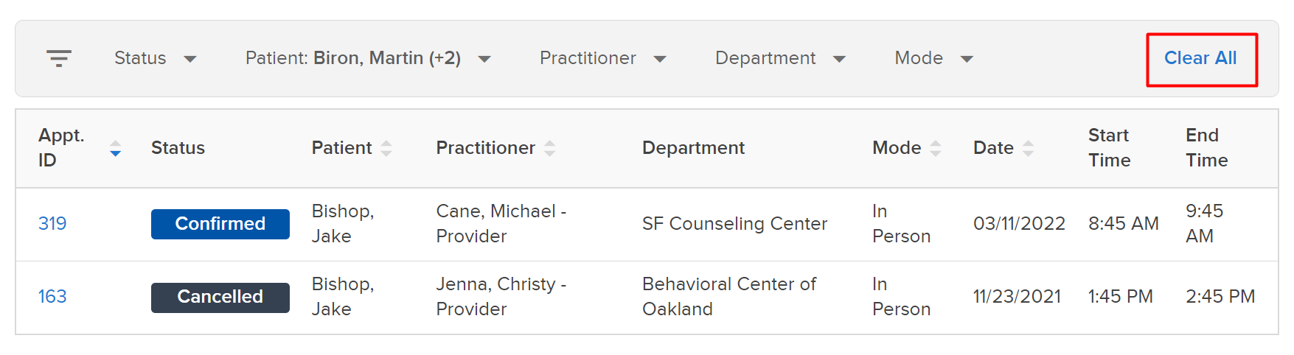Sort table by Date column arrows

click(x=1029, y=148)
